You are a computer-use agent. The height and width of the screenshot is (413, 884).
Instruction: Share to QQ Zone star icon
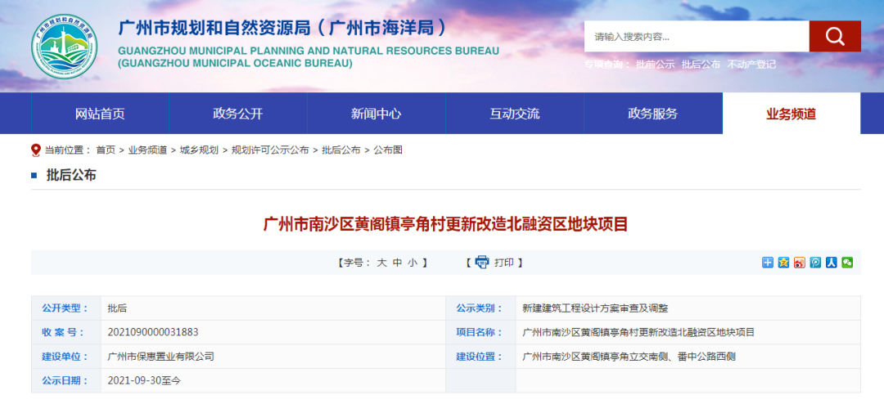pyautogui.click(x=783, y=262)
